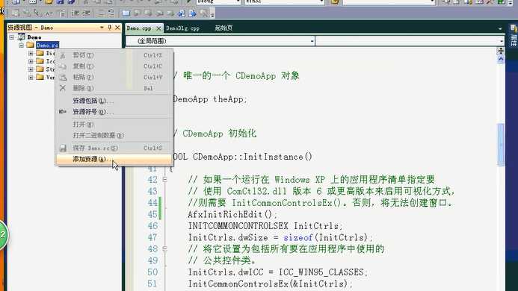Choose 剪切 Cut from the context menu
Viewport: 518px width, 291px height.
pos(114,55)
